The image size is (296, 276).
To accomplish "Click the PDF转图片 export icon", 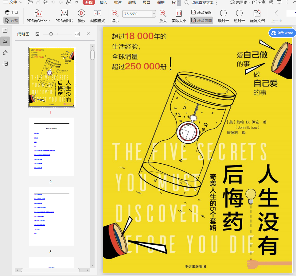I will point(64,14).
